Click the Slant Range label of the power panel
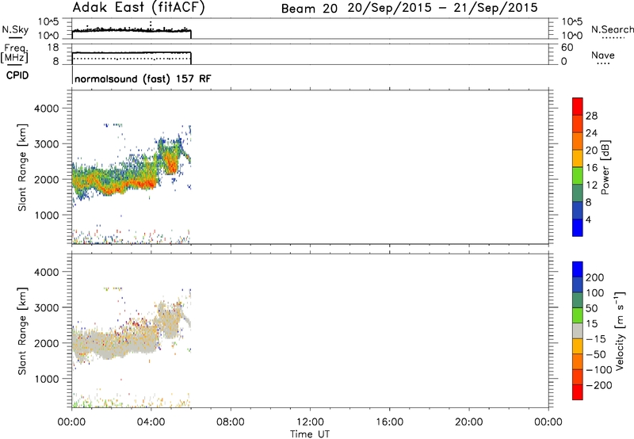This screenshot has height=439, width=634. (x=22, y=167)
